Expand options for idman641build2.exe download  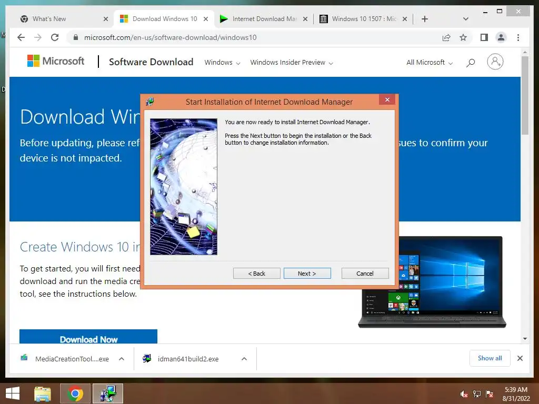point(244,359)
